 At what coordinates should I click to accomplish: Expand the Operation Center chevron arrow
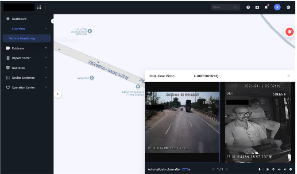tap(46, 87)
